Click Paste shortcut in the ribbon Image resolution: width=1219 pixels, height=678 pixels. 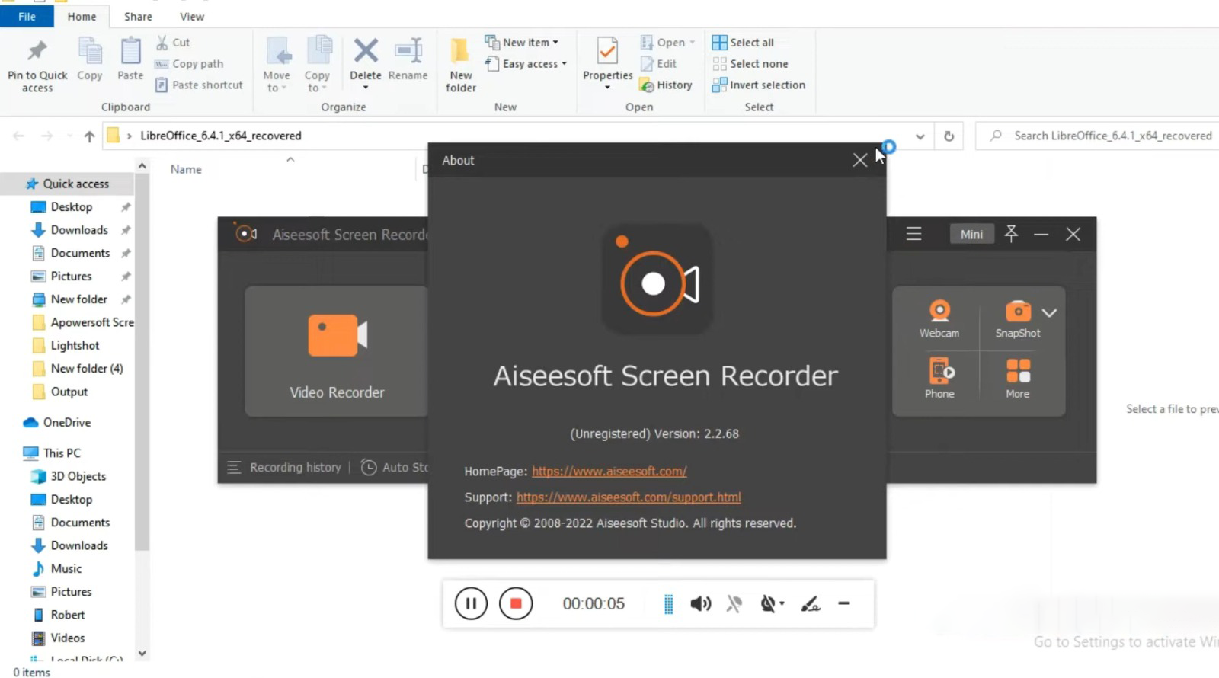click(199, 85)
